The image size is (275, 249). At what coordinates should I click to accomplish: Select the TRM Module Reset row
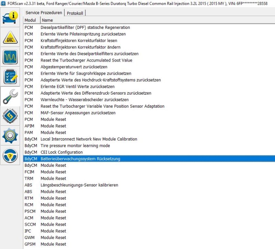149,178
